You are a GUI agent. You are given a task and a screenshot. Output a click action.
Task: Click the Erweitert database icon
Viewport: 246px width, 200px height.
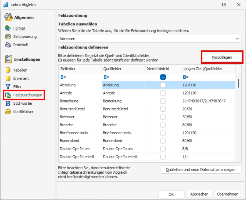coord(8,78)
